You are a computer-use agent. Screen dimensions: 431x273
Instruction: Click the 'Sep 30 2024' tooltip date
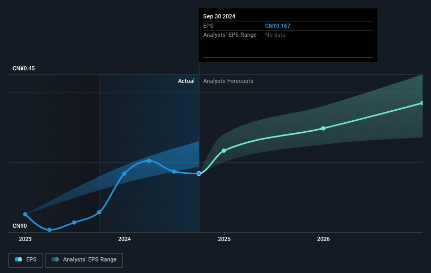219,16
